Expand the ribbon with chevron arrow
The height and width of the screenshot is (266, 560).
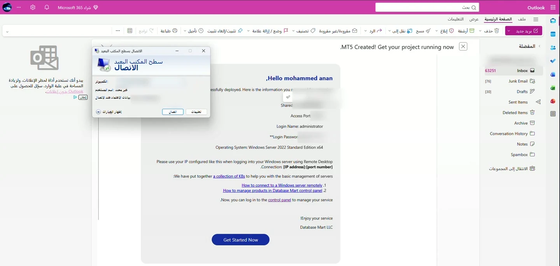pos(7,31)
